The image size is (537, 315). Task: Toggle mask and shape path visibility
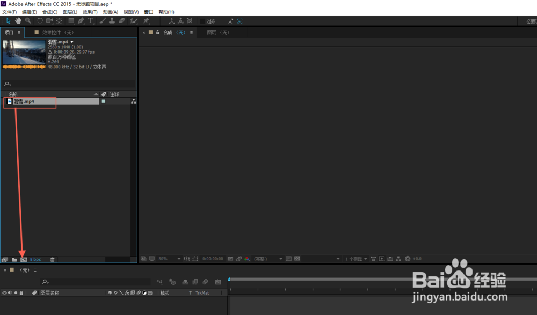(195, 259)
